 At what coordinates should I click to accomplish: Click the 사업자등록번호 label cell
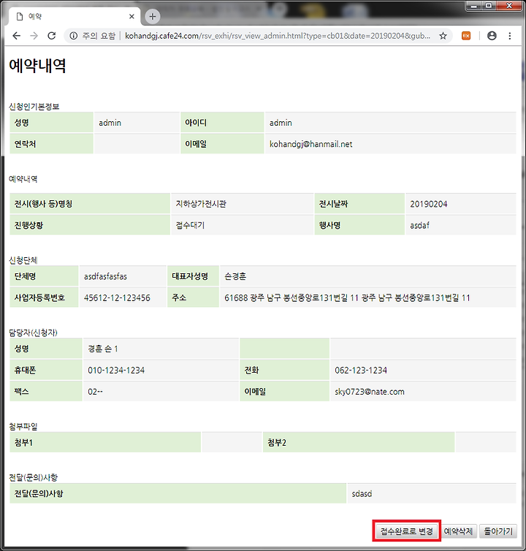(44, 298)
